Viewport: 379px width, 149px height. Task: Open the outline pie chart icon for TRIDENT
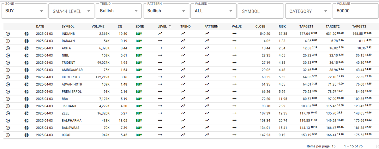[x=8, y=63]
